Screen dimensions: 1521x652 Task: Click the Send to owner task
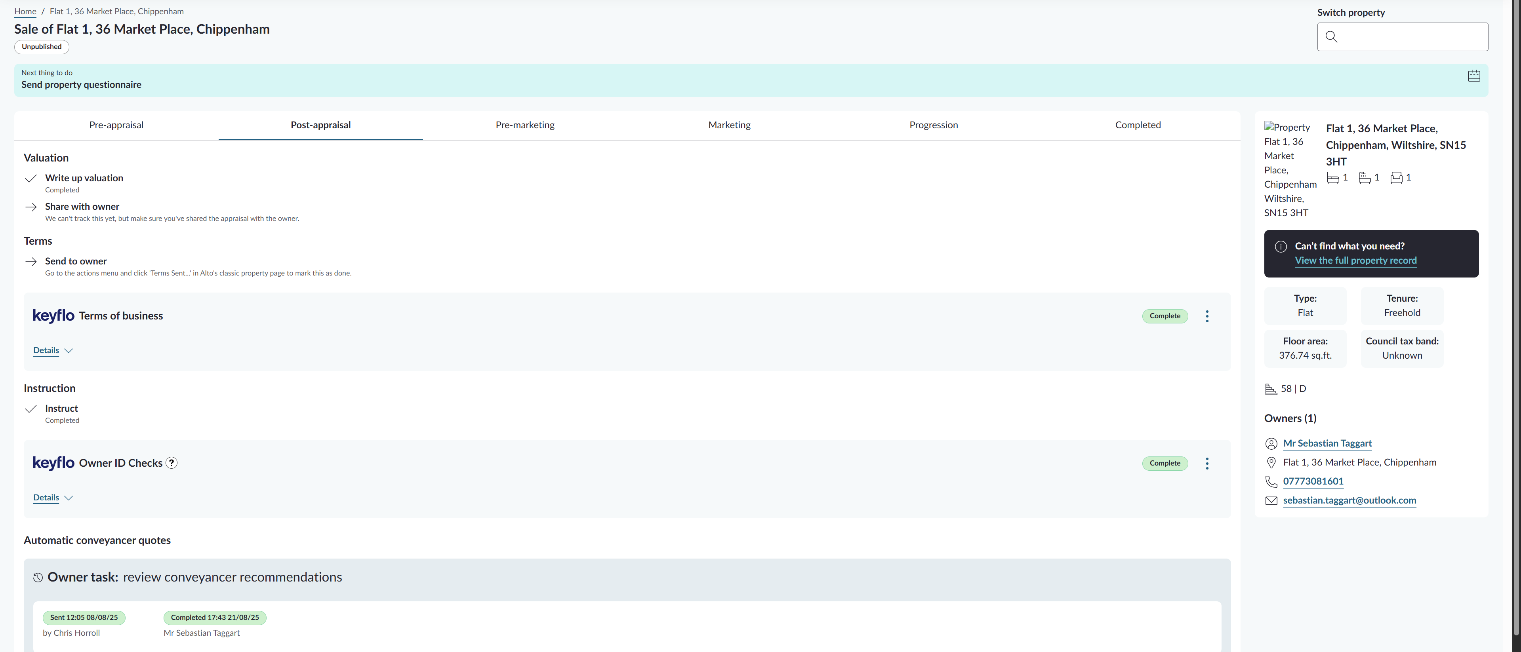[x=76, y=261]
